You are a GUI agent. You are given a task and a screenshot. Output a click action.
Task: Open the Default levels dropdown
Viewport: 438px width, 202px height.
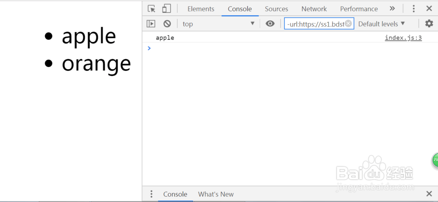pos(381,24)
